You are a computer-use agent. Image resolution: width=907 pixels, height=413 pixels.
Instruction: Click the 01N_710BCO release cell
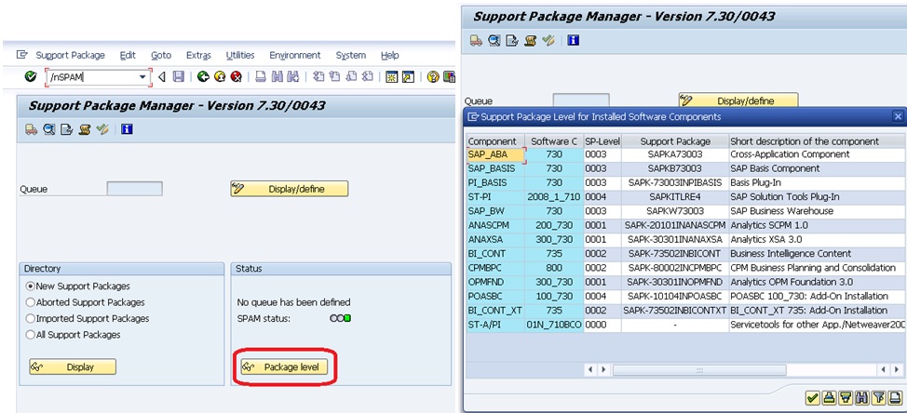pyautogui.click(x=554, y=325)
